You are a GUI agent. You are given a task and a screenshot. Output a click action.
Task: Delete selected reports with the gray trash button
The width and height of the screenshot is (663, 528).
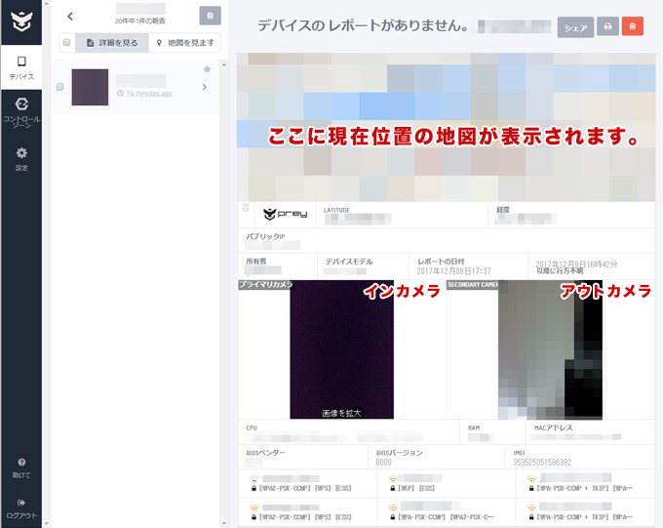(x=210, y=16)
